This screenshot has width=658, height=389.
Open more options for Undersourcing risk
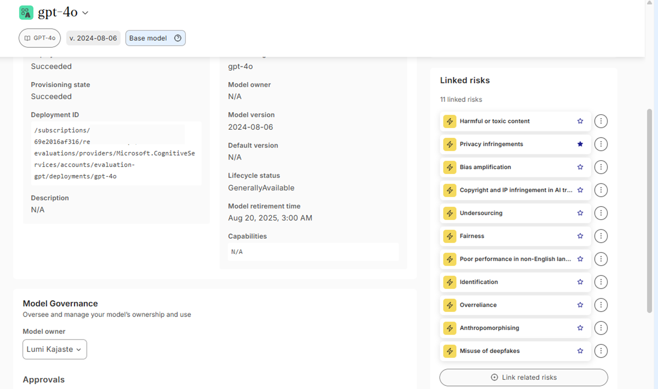[x=600, y=213]
